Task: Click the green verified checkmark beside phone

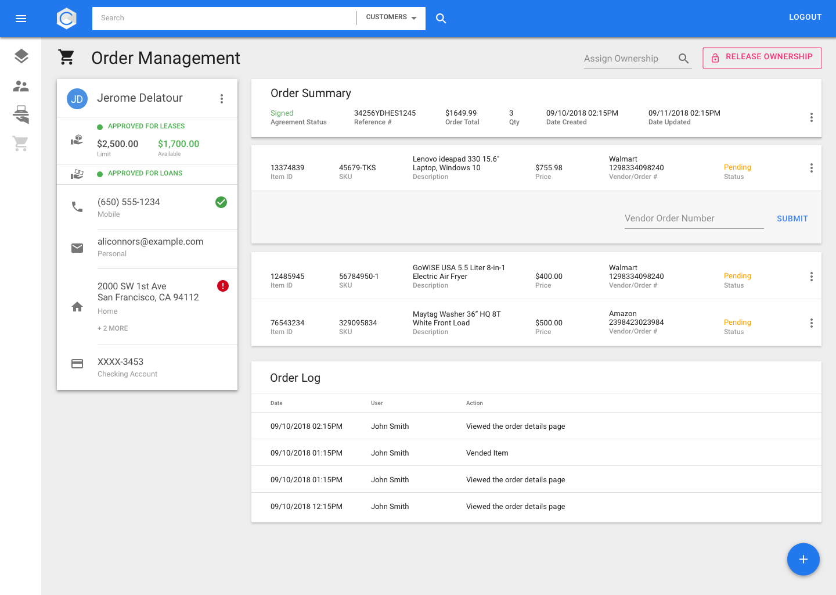Action: 221,202
